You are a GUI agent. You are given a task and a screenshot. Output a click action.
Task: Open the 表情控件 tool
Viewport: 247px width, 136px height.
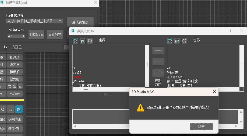(15, 128)
